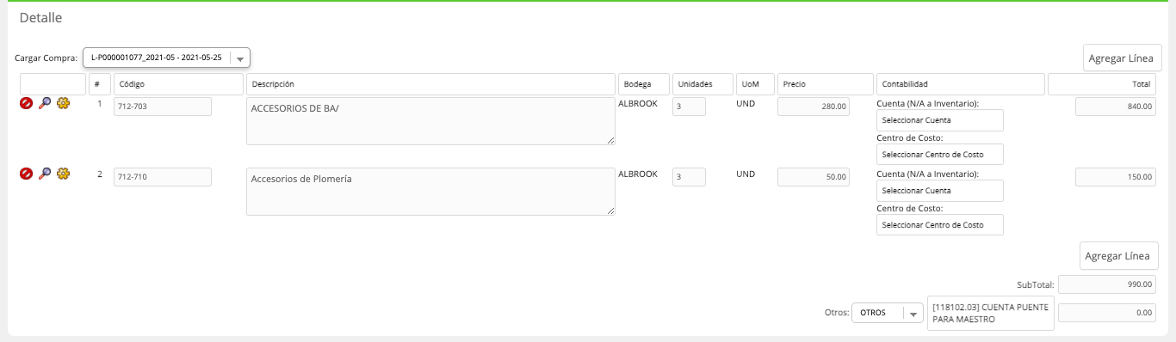Click the bottom Agregar Línea button
Viewport: 1176px width, 342px height.
(1119, 256)
